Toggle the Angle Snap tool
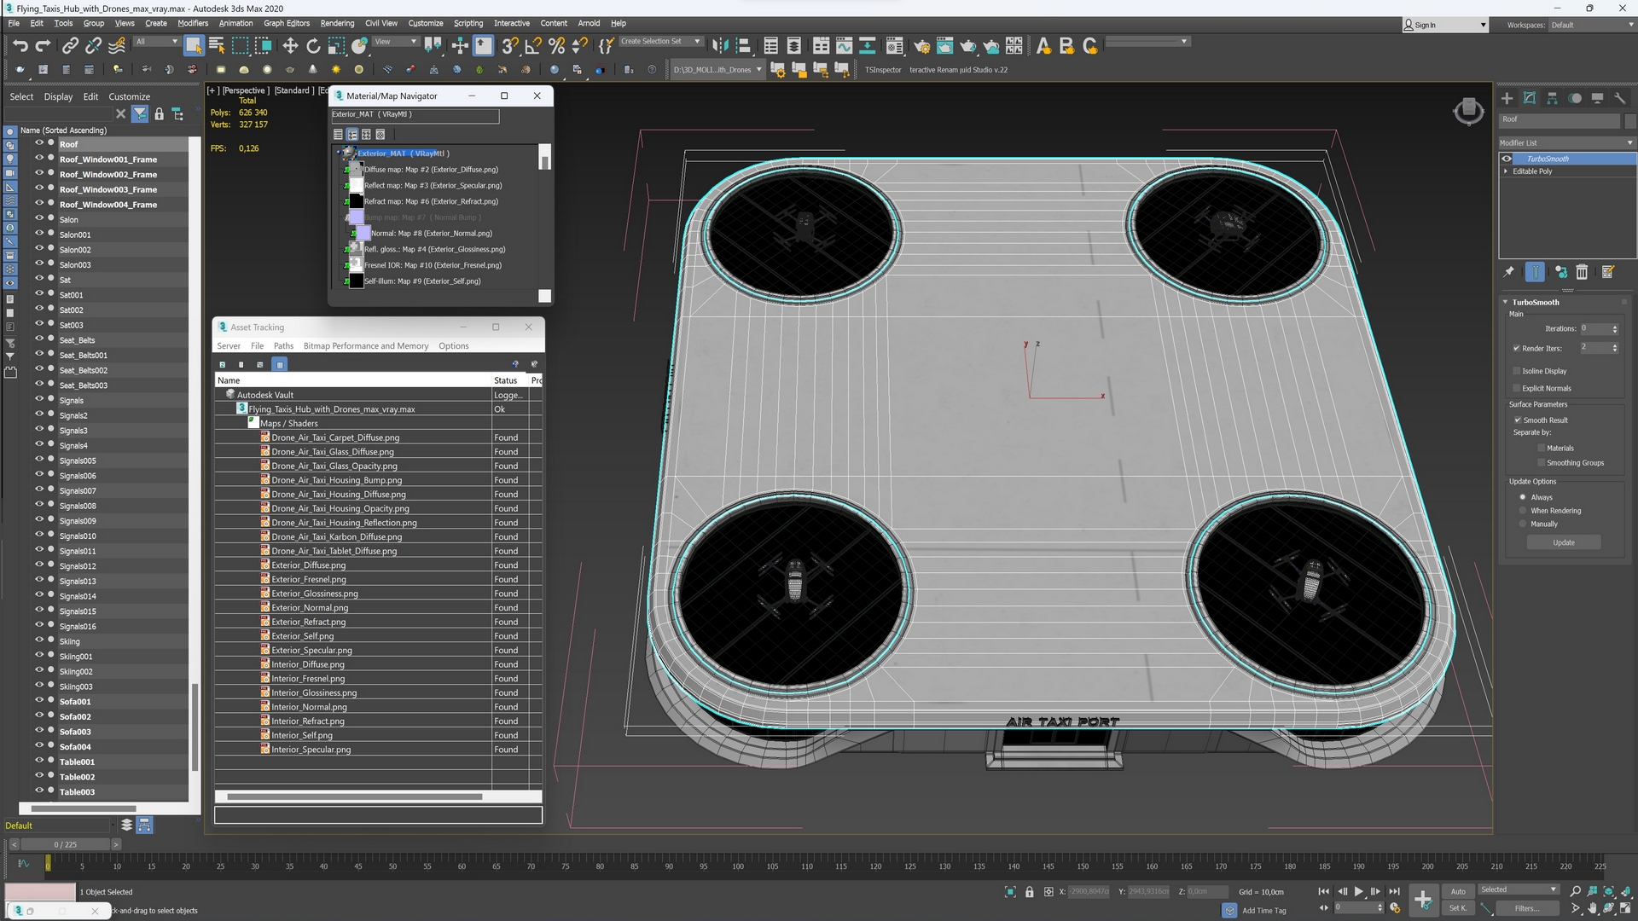Screen dimensions: 1638x921 (533, 46)
